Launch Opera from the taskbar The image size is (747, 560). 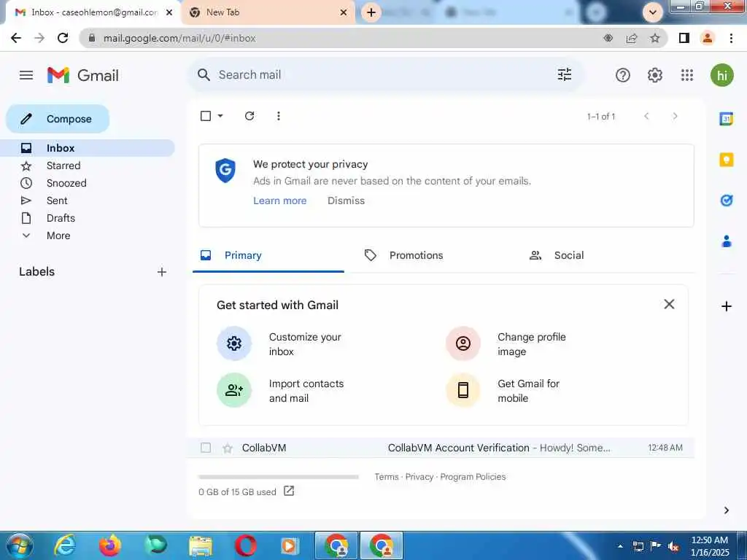(x=245, y=545)
